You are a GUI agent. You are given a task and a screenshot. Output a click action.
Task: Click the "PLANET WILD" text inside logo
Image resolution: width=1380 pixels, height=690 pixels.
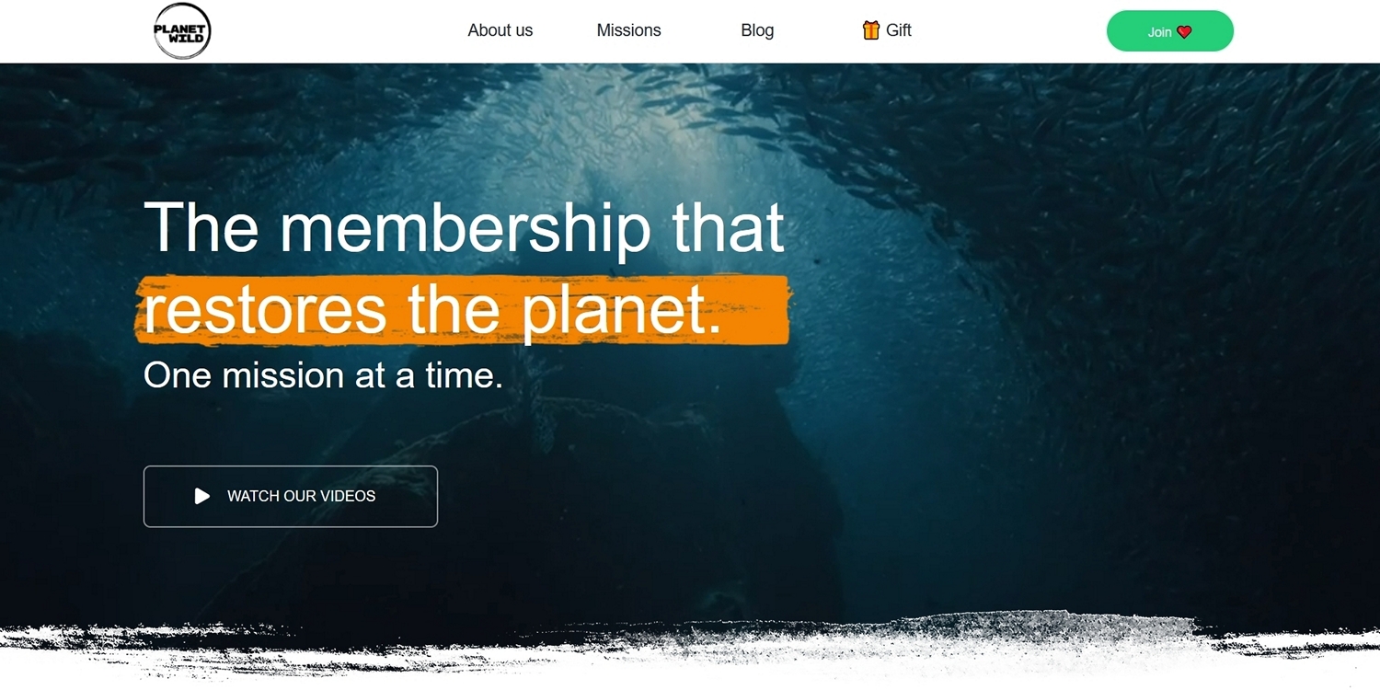179,33
